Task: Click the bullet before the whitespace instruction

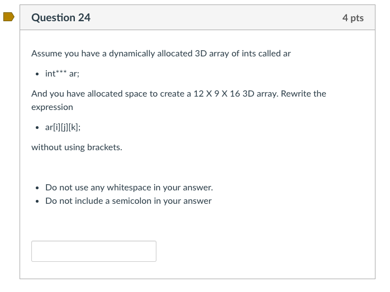Action: tap(37, 188)
